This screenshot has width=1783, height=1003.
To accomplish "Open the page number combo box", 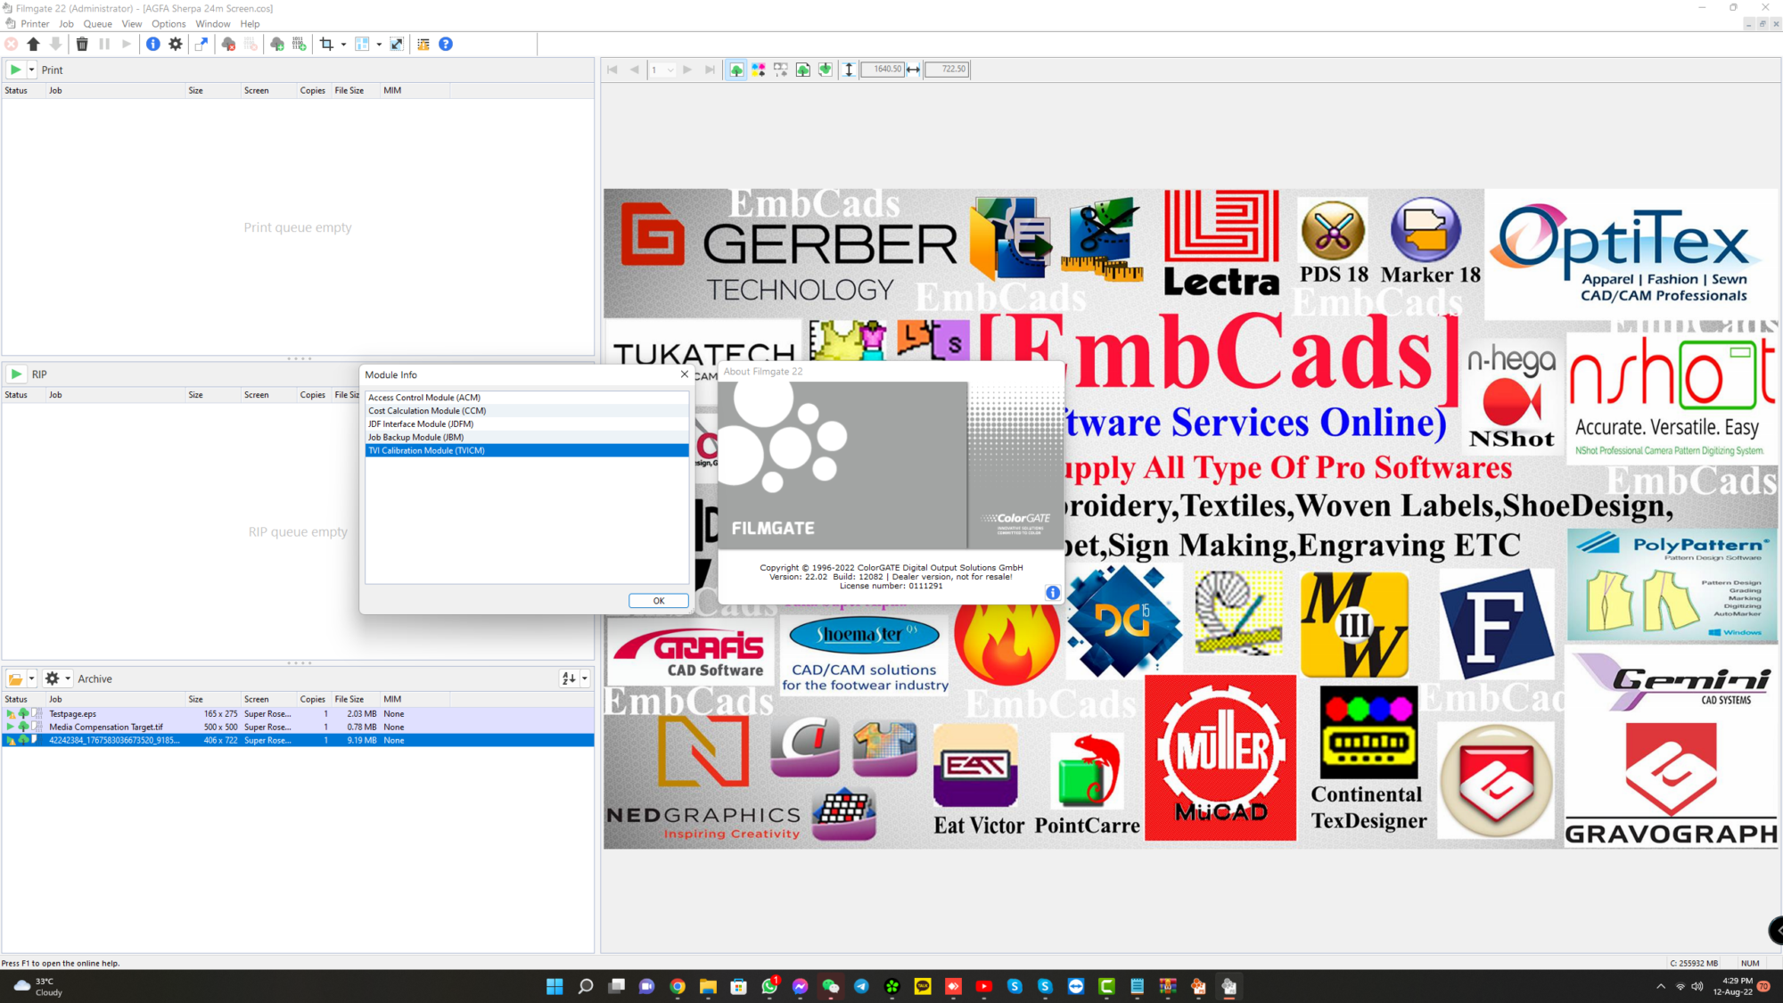I will coord(662,70).
